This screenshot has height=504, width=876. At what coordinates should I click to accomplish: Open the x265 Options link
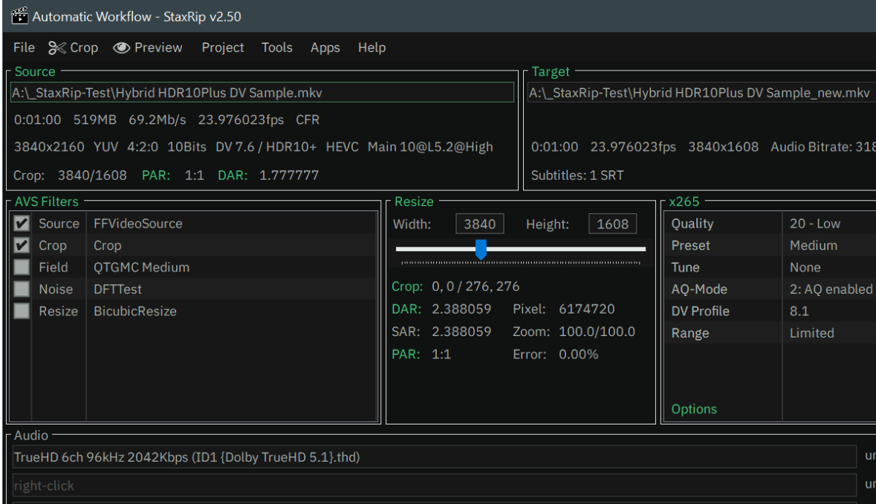point(694,409)
